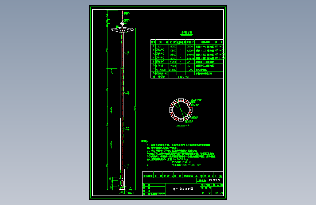Select the '16x1000' specification in row 7
This screenshot has width=316, height=205.
[x=161, y=70]
